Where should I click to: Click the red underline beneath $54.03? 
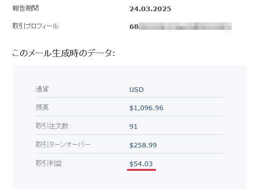[x=142, y=170]
